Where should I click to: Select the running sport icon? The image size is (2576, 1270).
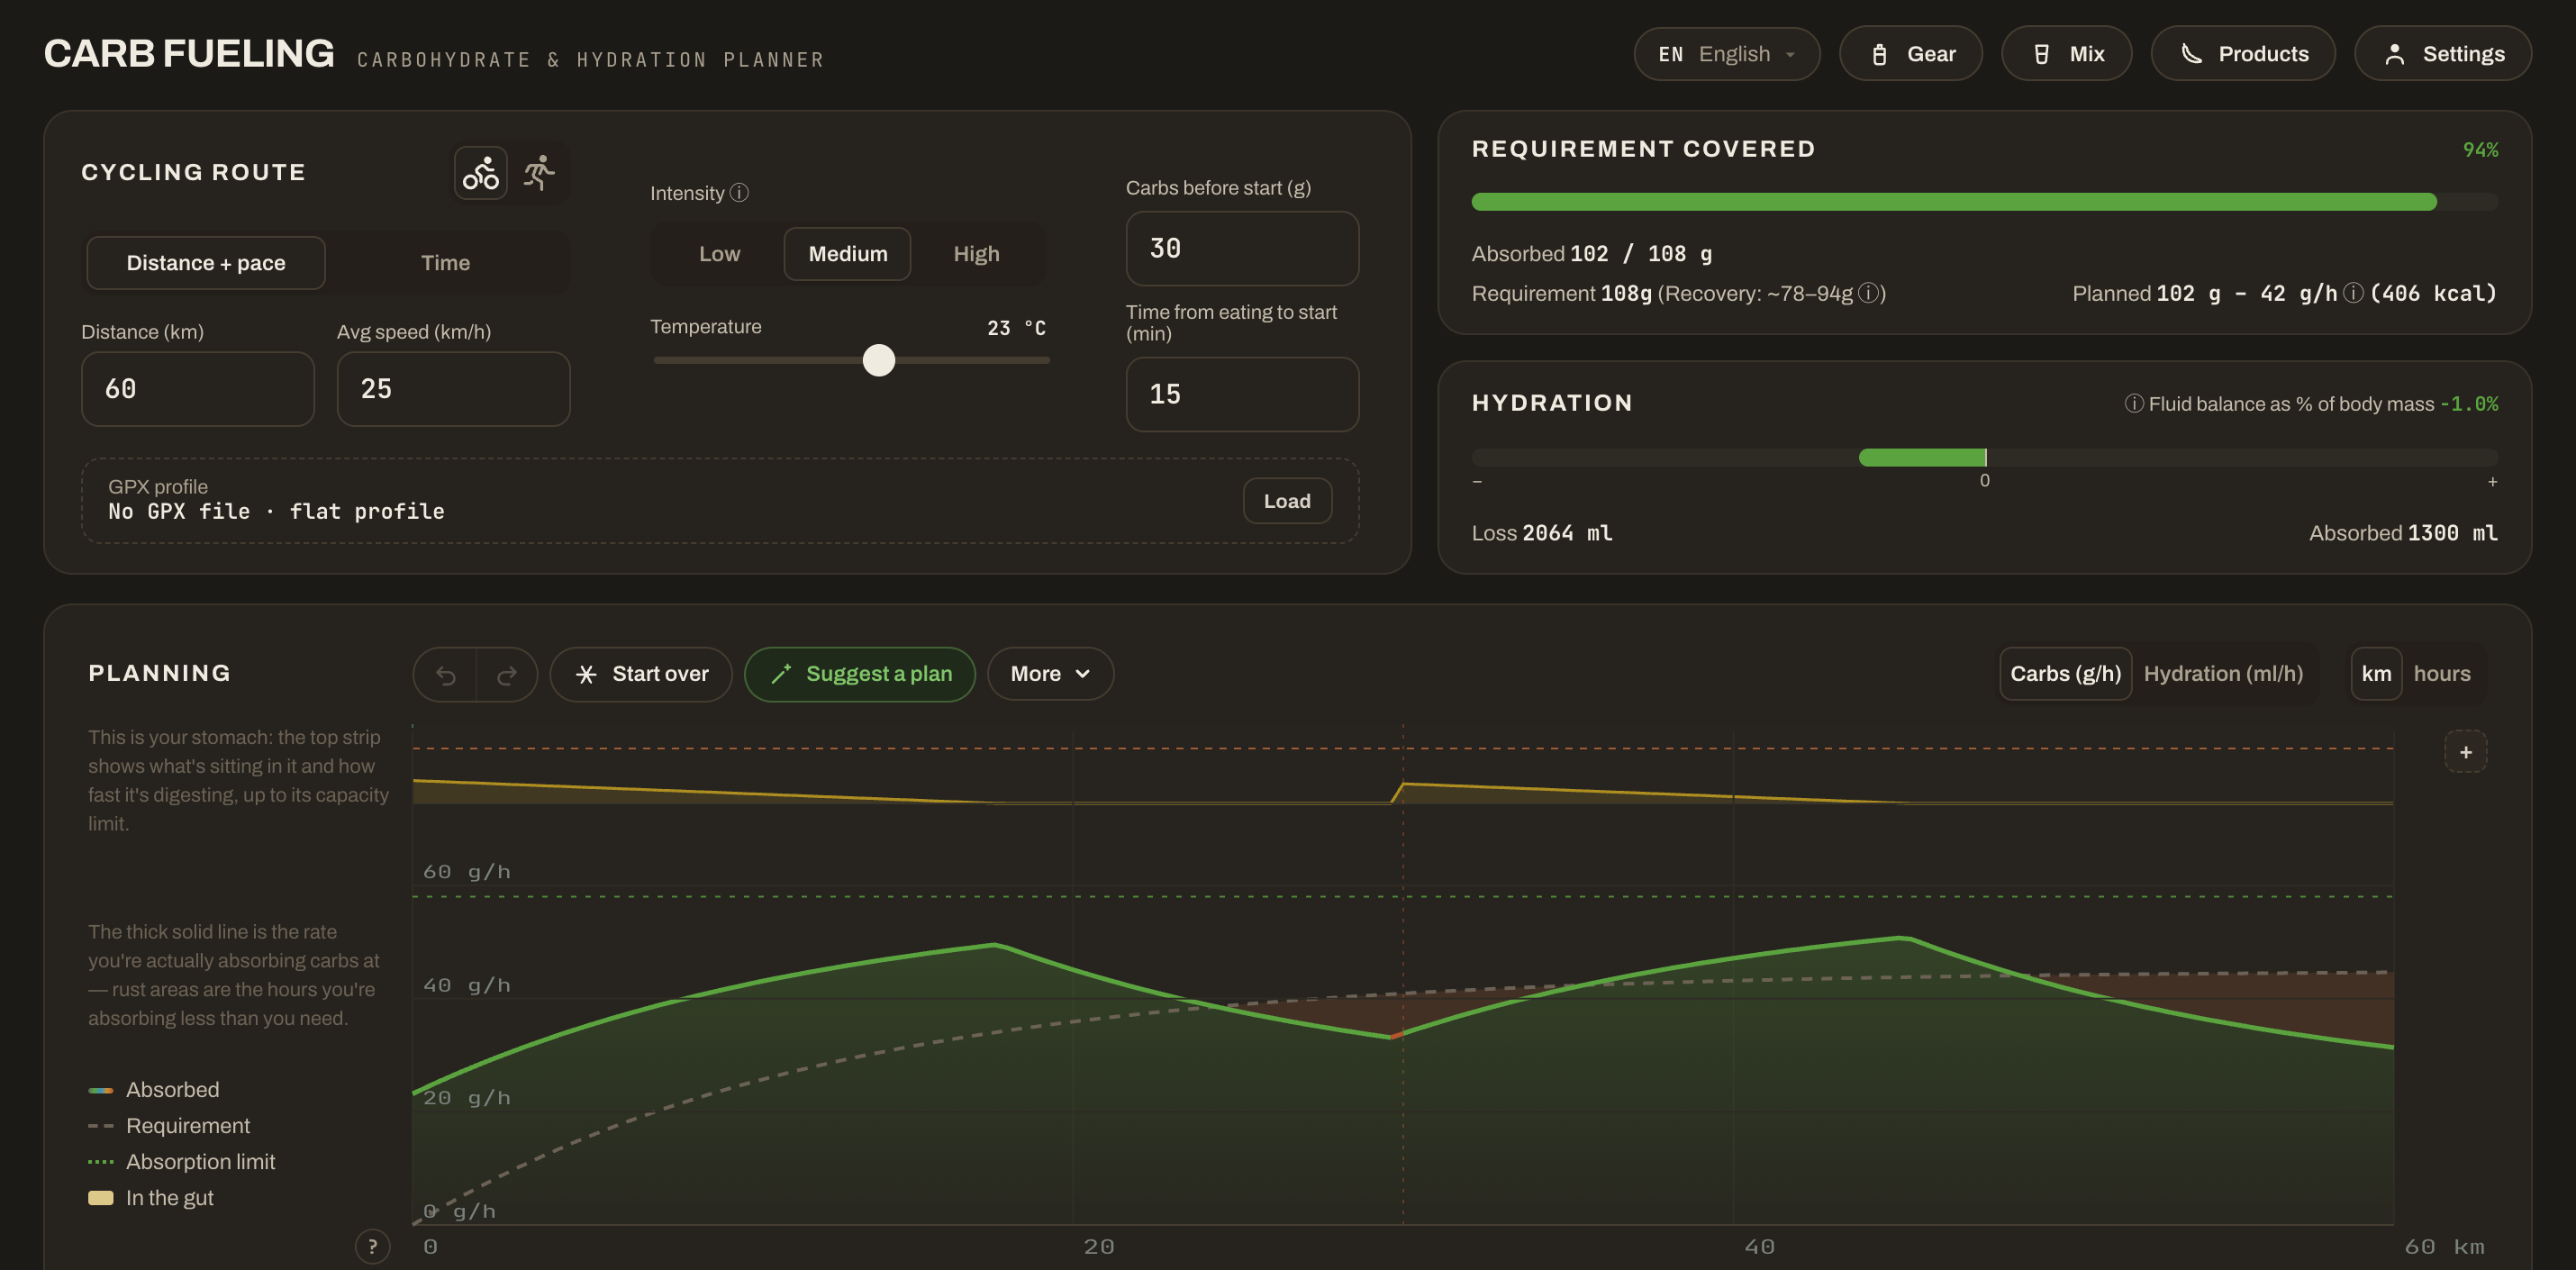click(539, 173)
